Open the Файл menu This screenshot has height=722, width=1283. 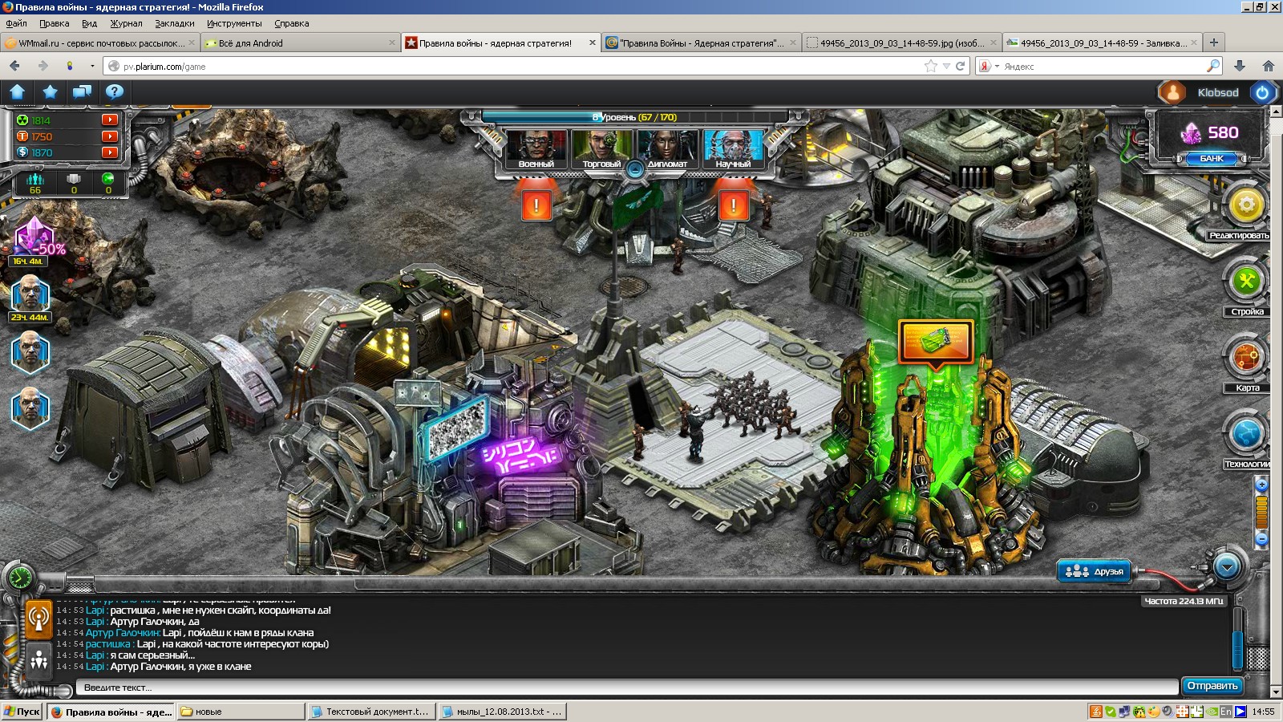click(16, 23)
